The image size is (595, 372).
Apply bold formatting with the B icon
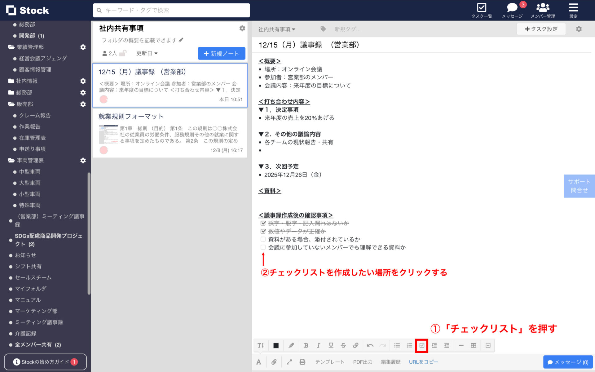click(x=306, y=345)
